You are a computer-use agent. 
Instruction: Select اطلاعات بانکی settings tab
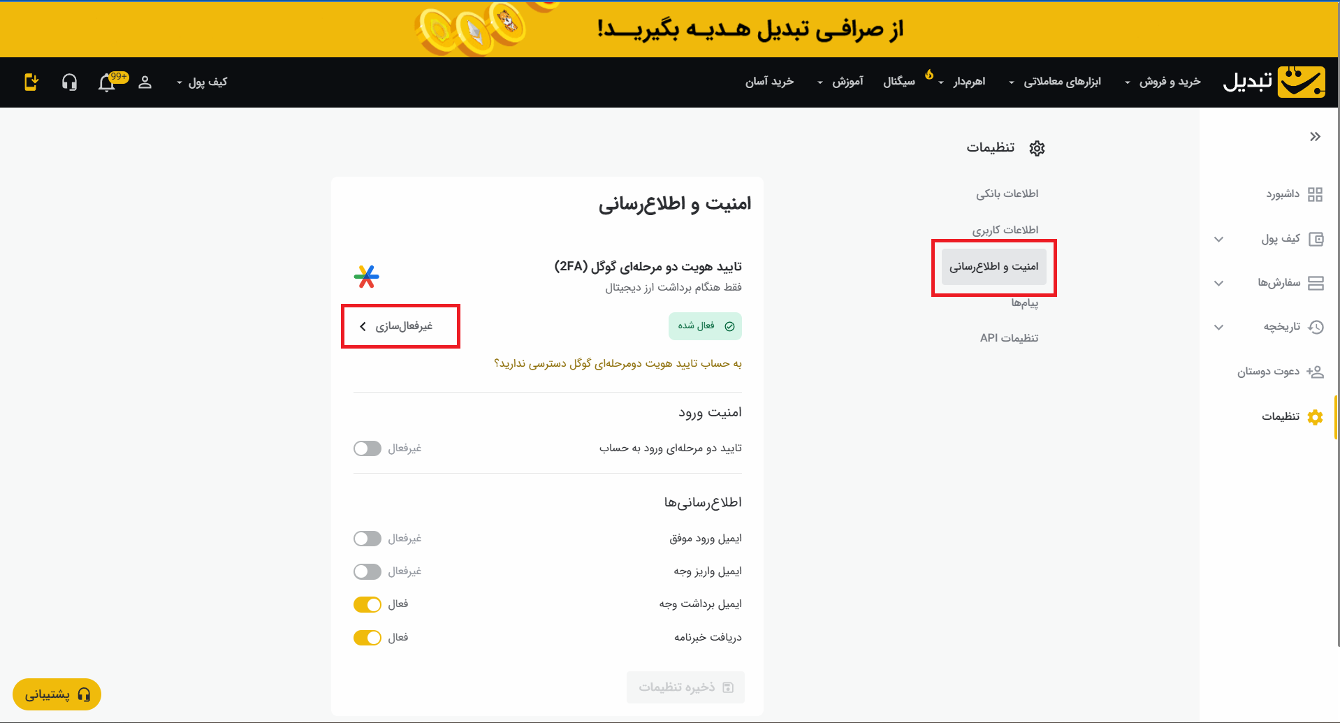pyautogui.click(x=1007, y=193)
